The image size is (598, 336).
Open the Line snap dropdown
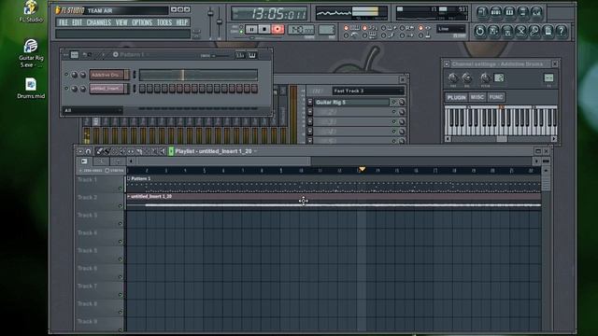click(450, 29)
